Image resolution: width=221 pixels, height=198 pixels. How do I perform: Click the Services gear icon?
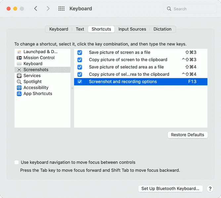click(19, 76)
